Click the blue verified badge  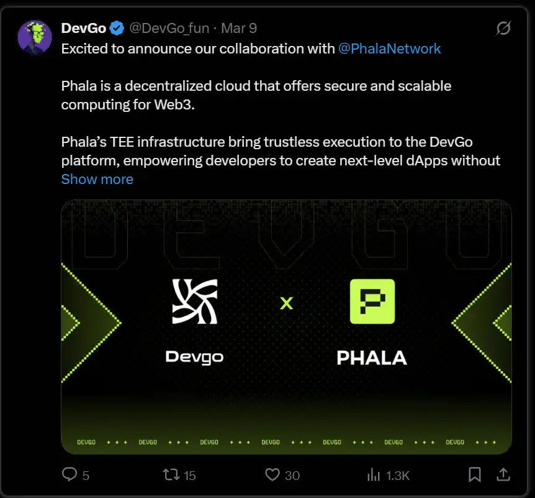[117, 28]
